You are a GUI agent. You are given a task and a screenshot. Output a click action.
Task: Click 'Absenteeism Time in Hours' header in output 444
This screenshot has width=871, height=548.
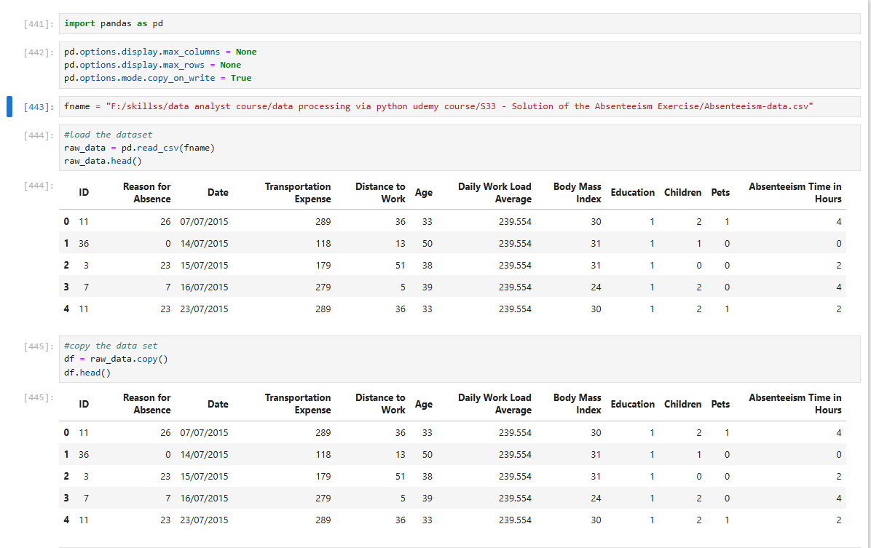click(x=795, y=193)
